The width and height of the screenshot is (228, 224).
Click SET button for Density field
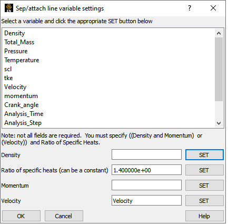(204, 155)
